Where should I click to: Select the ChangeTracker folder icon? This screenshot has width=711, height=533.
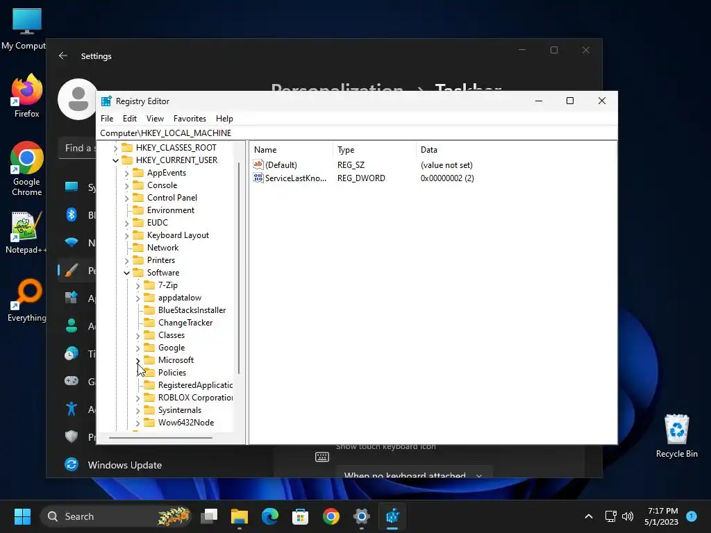tap(149, 323)
